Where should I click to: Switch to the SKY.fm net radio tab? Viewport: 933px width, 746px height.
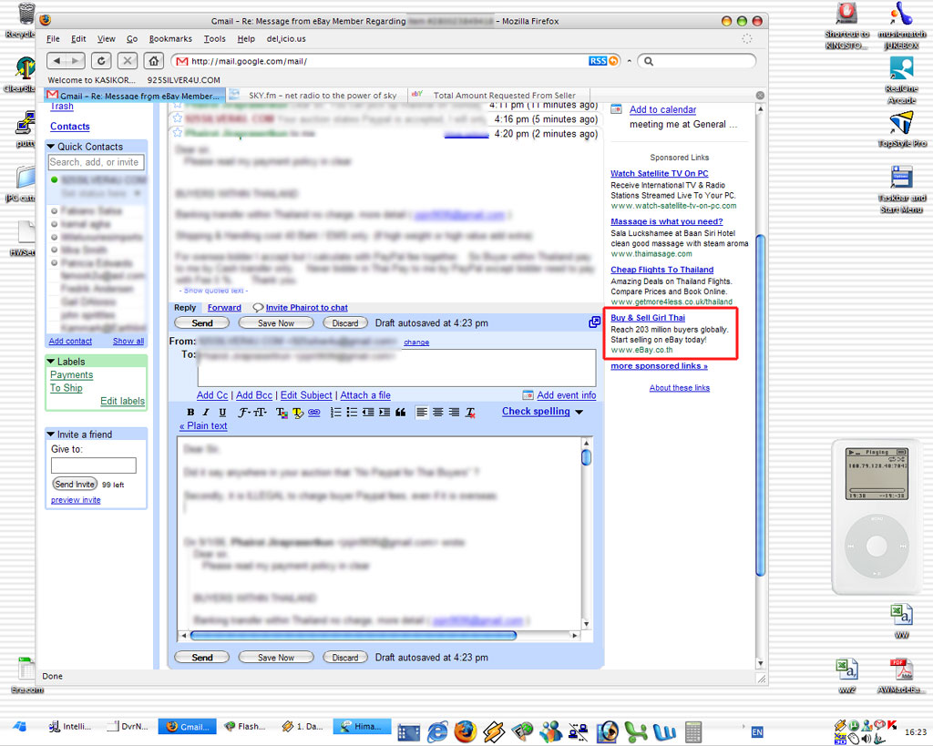click(x=316, y=95)
